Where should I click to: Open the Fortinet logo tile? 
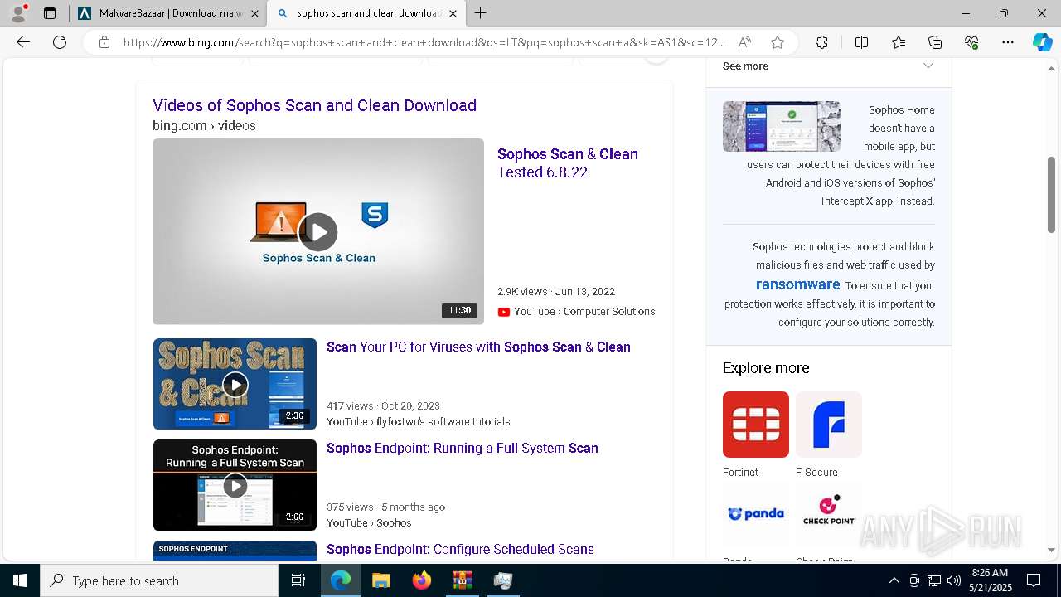[x=756, y=425]
